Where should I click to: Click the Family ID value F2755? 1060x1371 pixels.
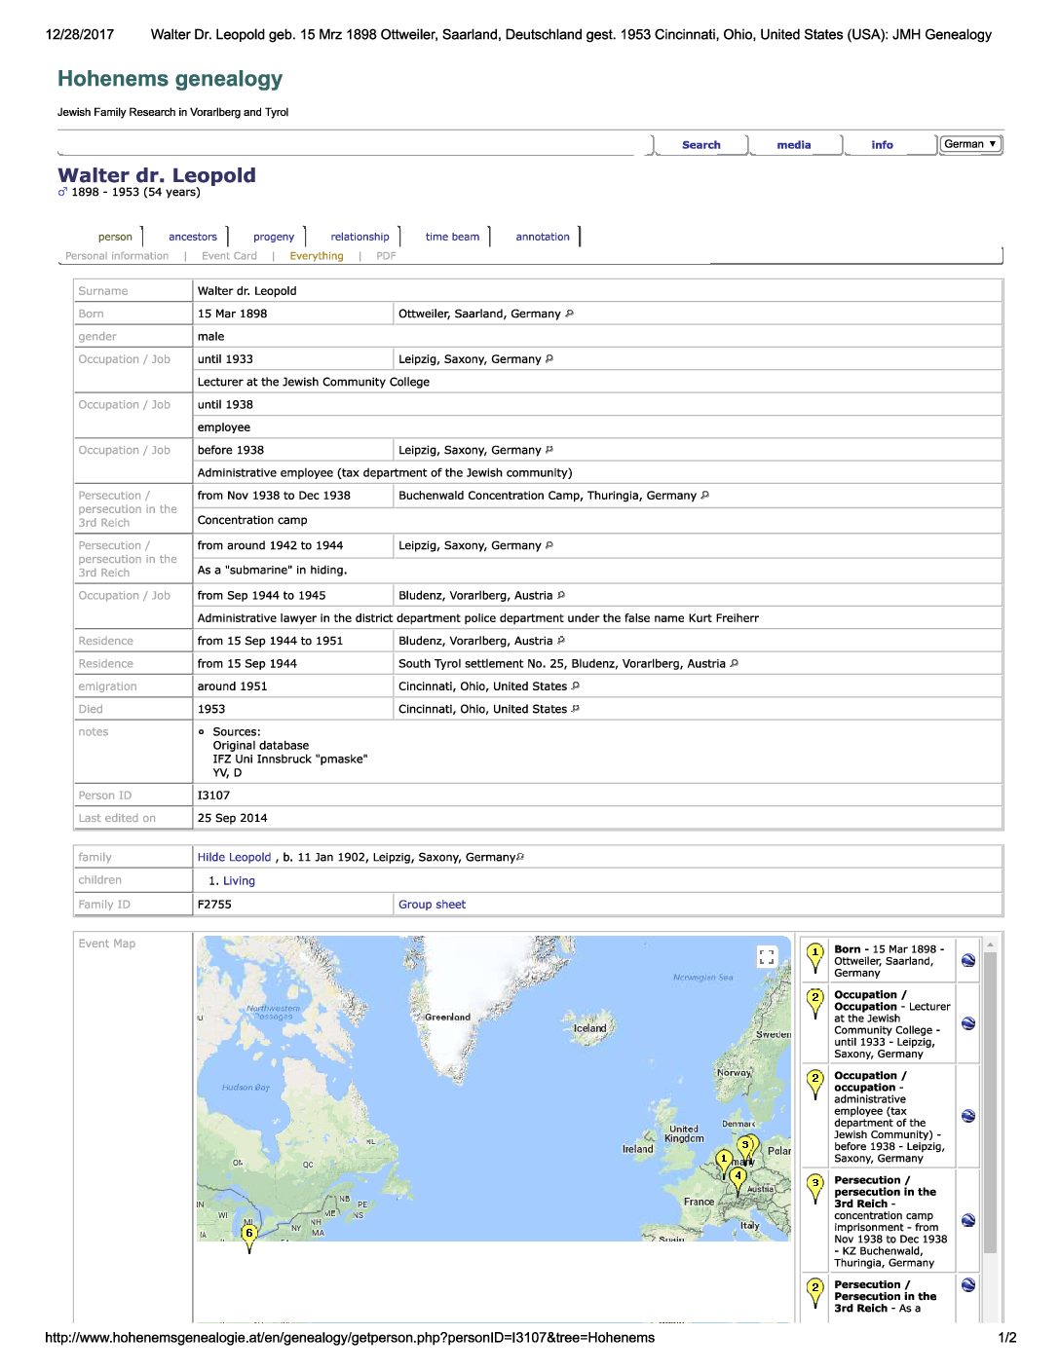point(214,905)
